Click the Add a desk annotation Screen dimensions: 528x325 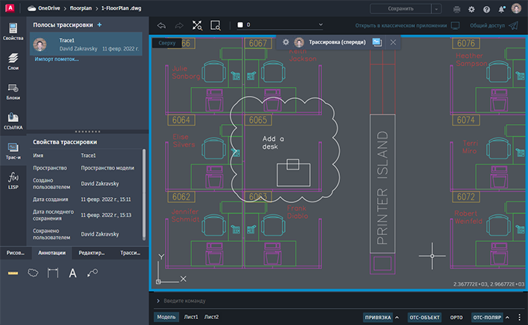pos(273,143)
